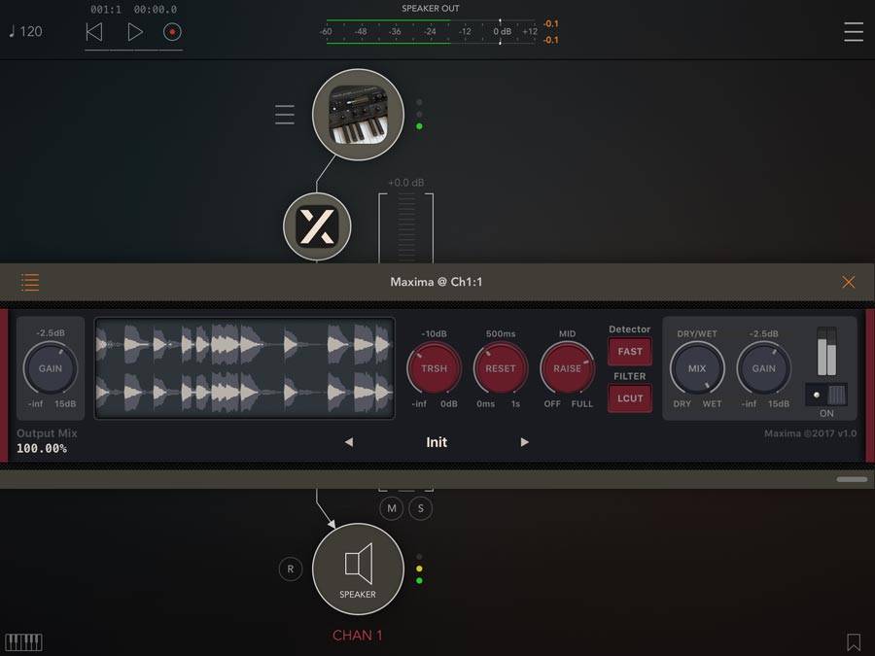Go to the previous preset arrow
The image size is (875, 656).
(349, 442)
